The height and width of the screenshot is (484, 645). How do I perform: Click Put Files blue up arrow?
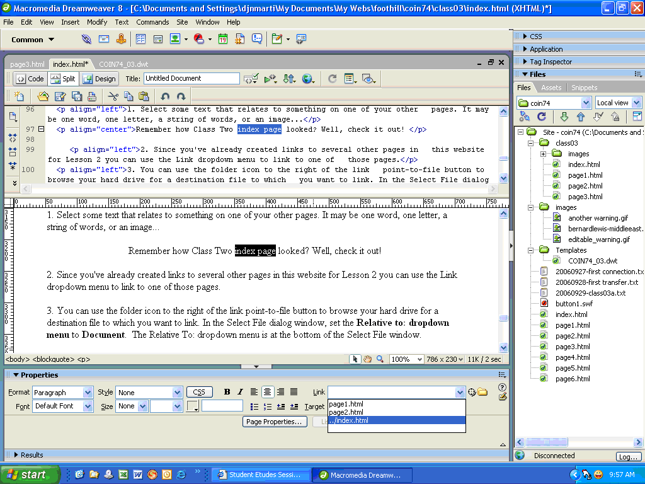pyautogui.click(x=580, y=117)
